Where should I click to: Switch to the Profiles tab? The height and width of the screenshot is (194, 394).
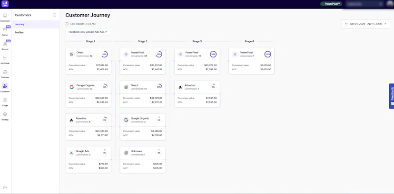[35, 32]
